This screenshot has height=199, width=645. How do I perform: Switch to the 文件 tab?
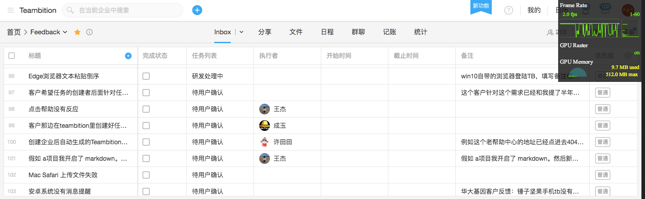coord(296,32)
